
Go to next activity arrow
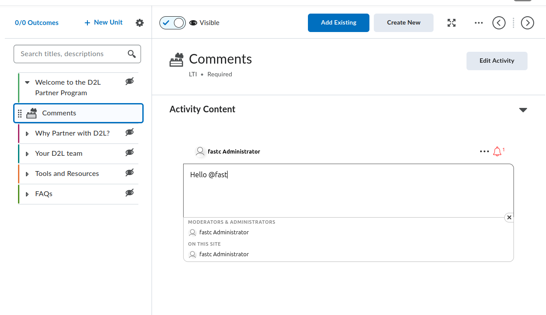pos(528,23)
